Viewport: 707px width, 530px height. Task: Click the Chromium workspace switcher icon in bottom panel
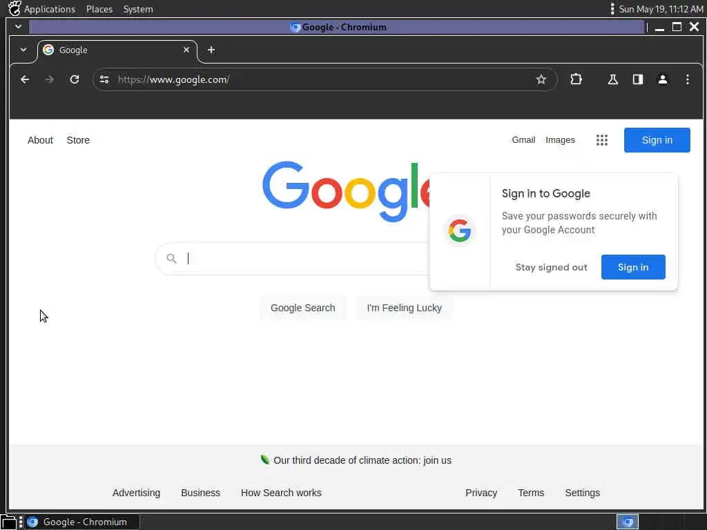click(627, 522)
